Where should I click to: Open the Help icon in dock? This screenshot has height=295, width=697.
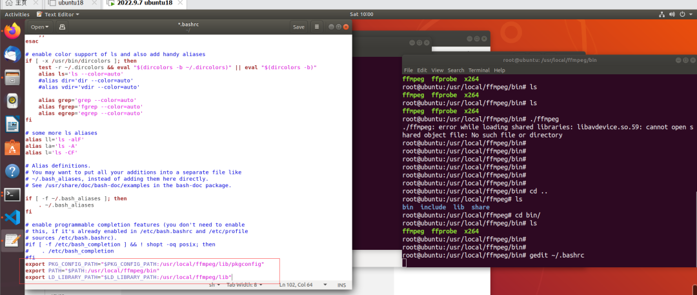(12, 171)
